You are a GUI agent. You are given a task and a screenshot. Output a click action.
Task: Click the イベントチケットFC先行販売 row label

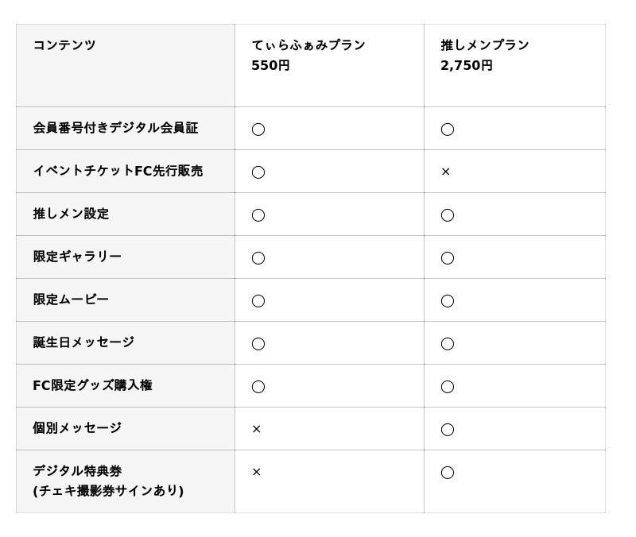(118, 171)
